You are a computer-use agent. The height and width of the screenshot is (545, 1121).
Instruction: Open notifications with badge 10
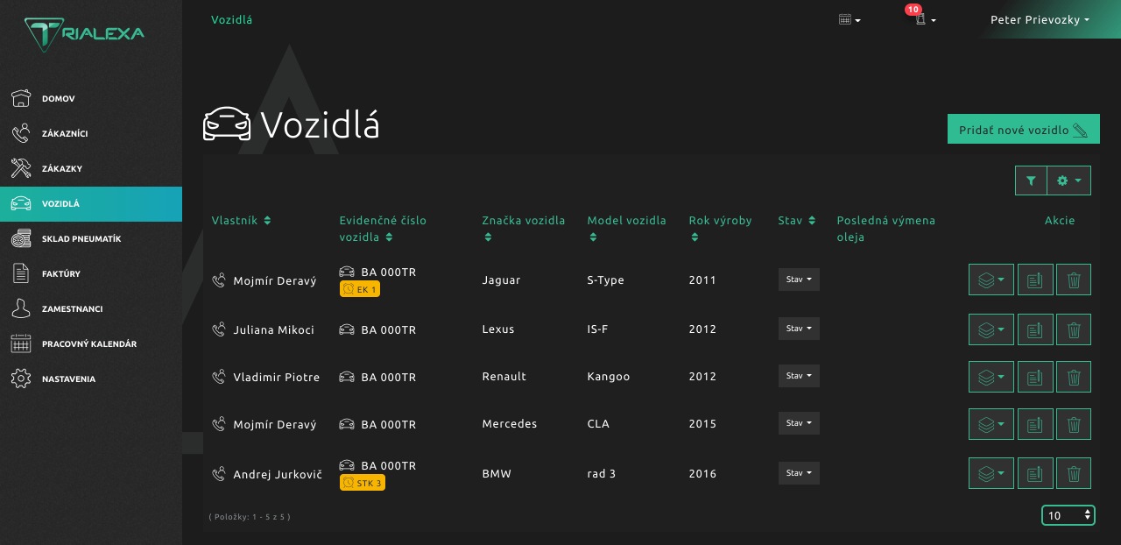(925, 18)
